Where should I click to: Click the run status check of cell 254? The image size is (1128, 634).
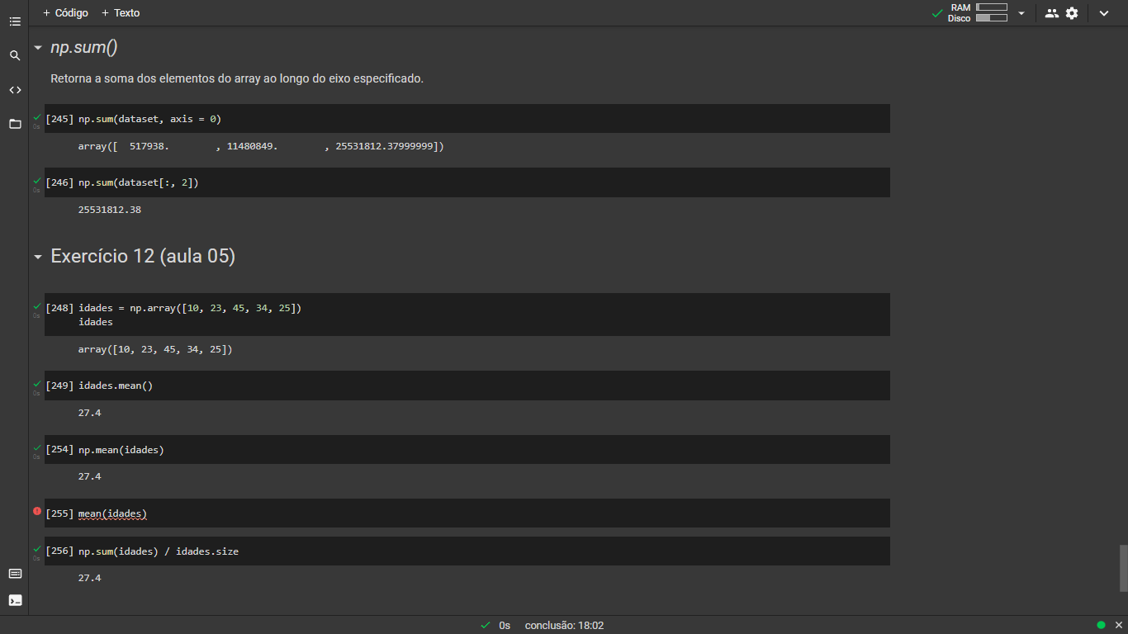coord(36,447)
